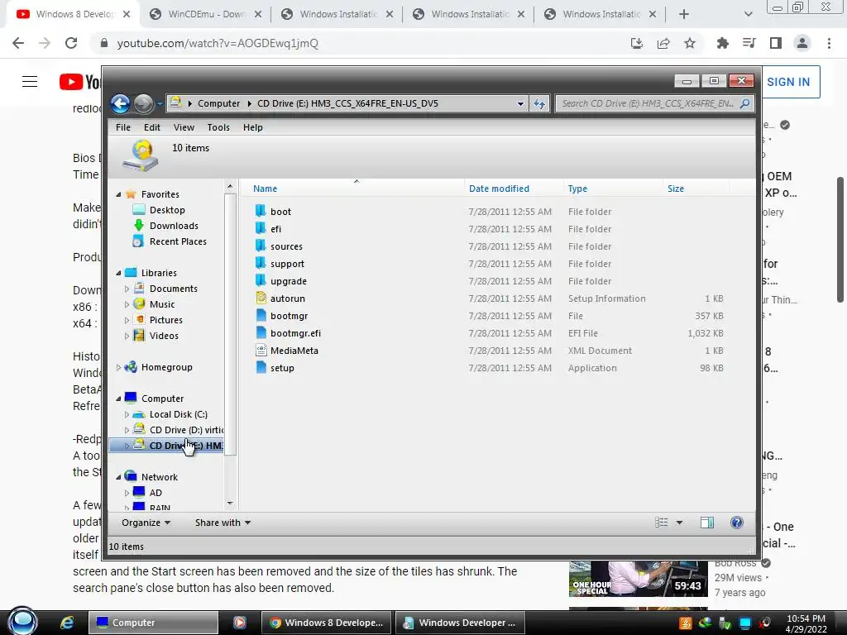
Task: Open Downloads in Favorites
Action: point(174,226)
